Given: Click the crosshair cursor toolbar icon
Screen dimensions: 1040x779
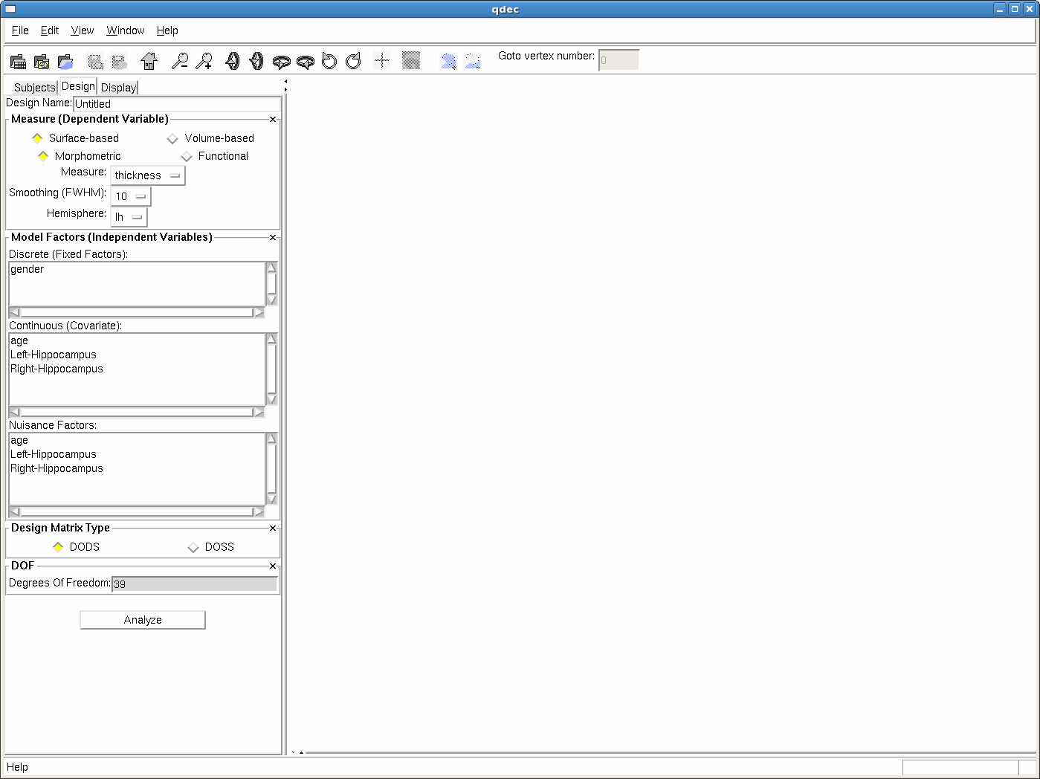Looking at the screenshot, I should (x=382, y=61).
